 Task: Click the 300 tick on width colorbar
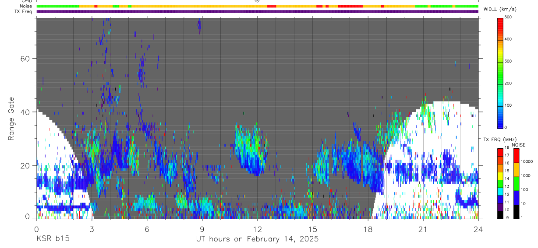[508, 61]
